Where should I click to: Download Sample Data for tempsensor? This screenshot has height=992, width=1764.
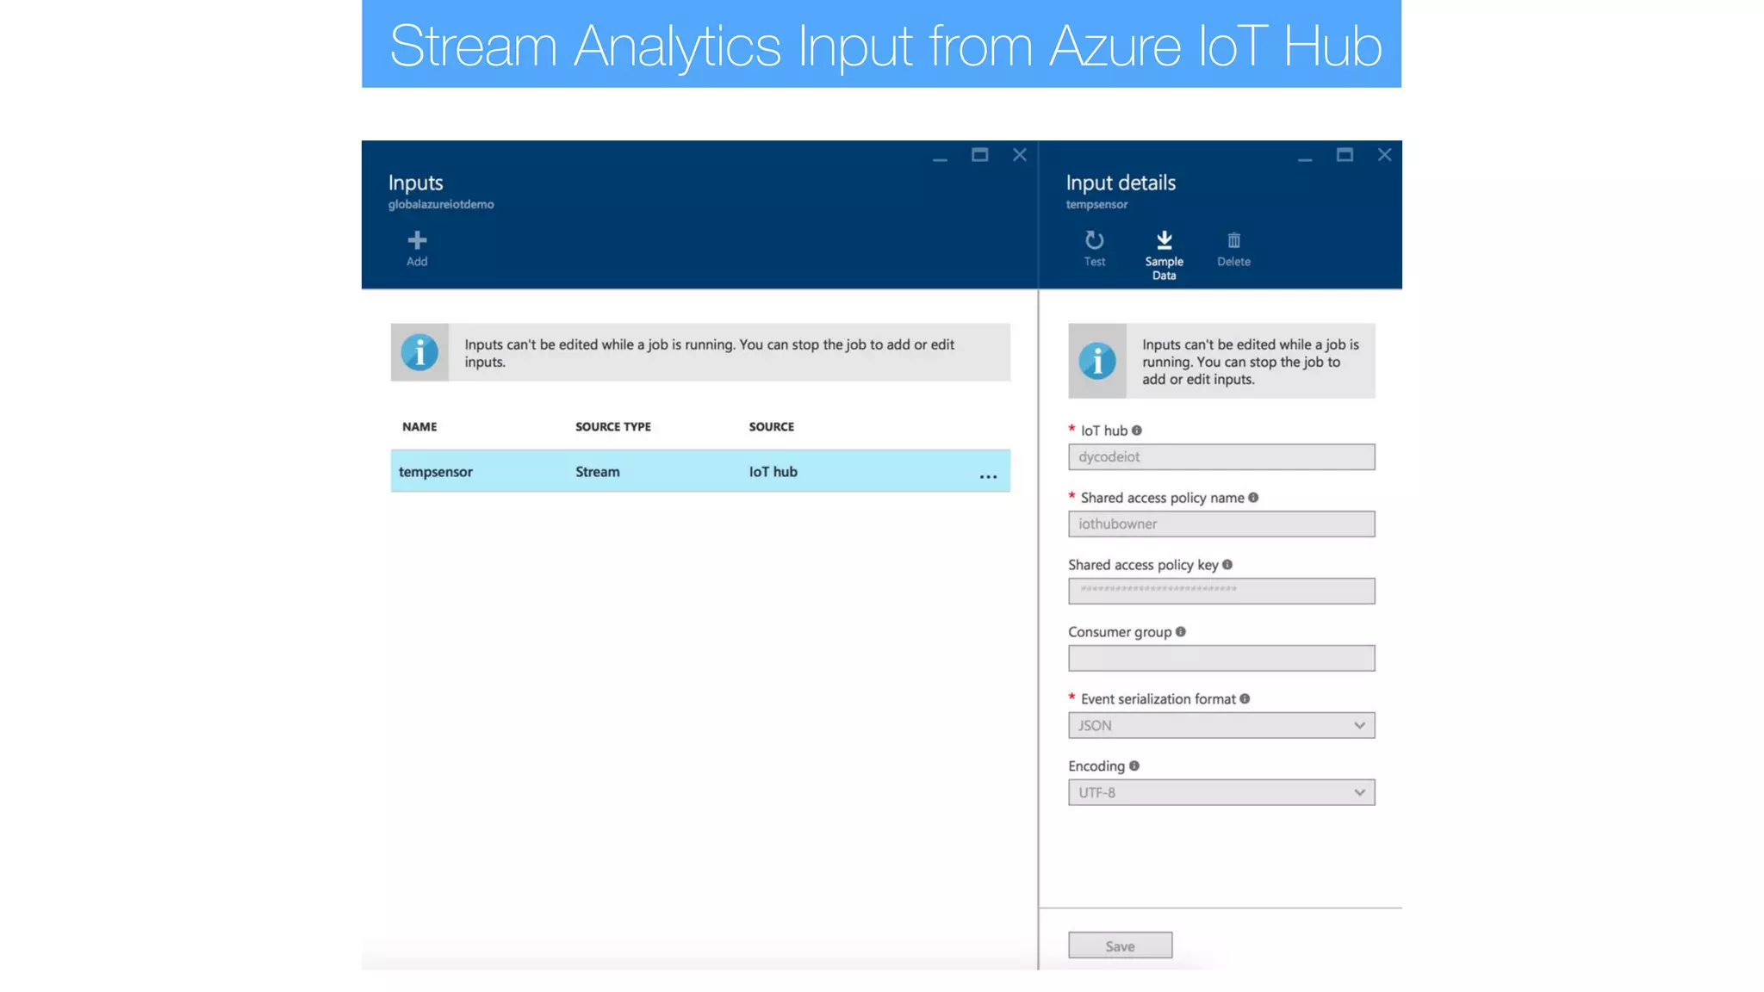point(1164,255)
